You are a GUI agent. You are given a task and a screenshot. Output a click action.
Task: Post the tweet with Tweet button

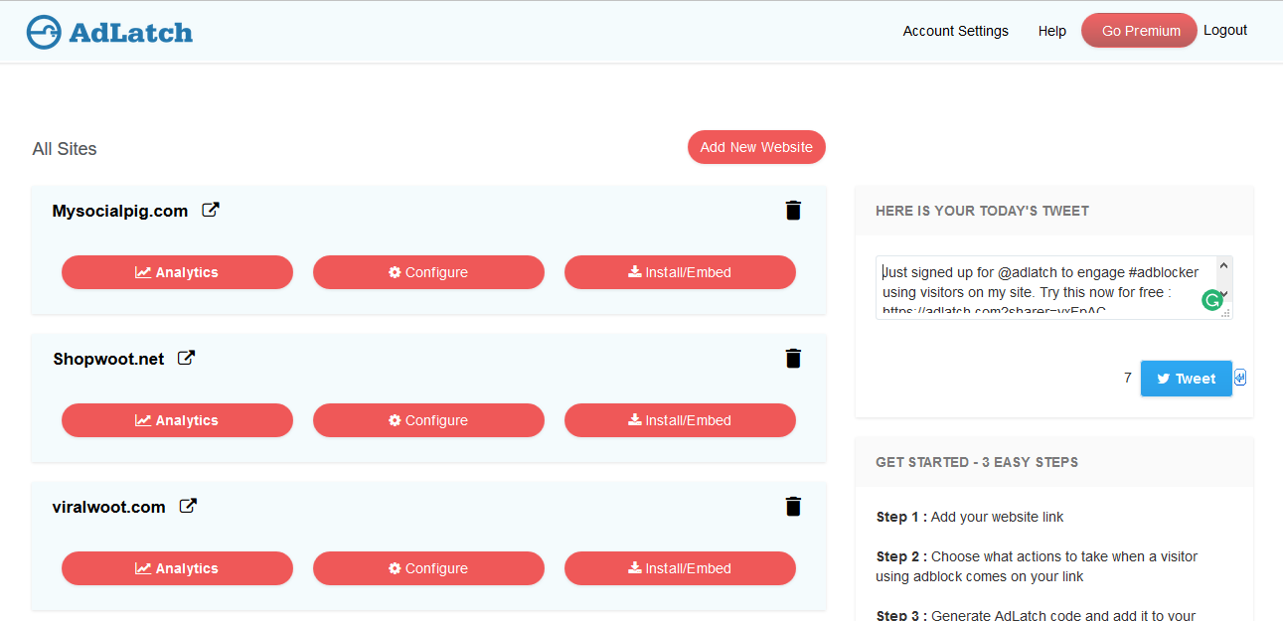1186,379
